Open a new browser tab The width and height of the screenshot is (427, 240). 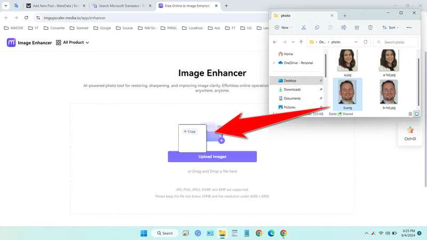(x=226, y=6)
